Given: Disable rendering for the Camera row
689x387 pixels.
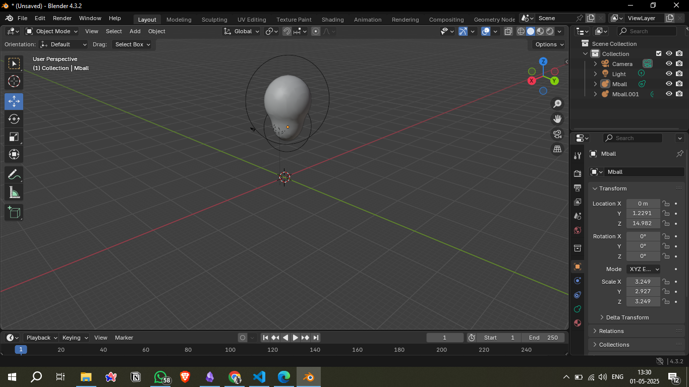Looking at the screenshot, I should 679,64.
